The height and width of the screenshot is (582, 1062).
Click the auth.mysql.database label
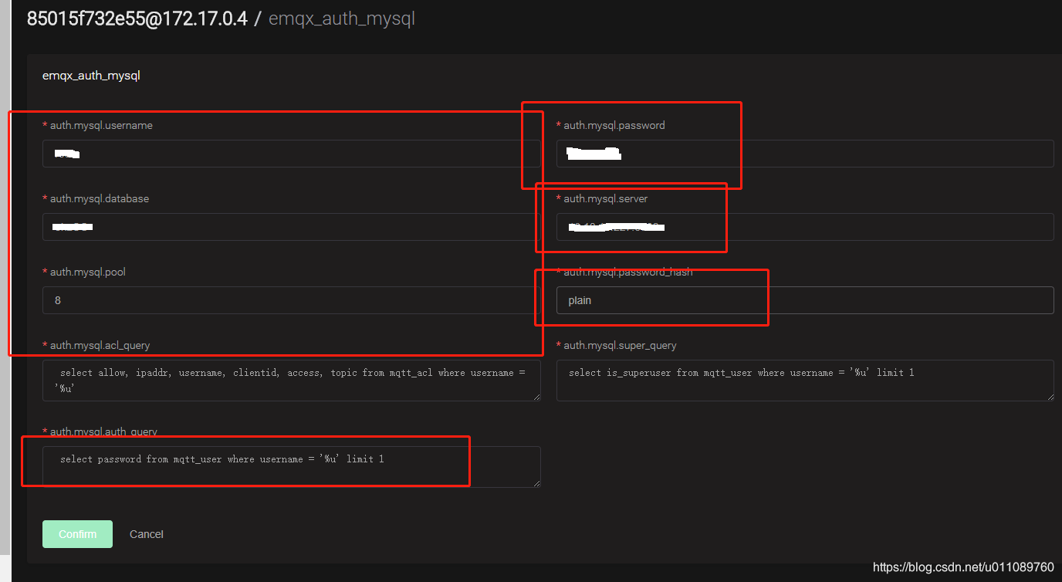click(100, 198)
